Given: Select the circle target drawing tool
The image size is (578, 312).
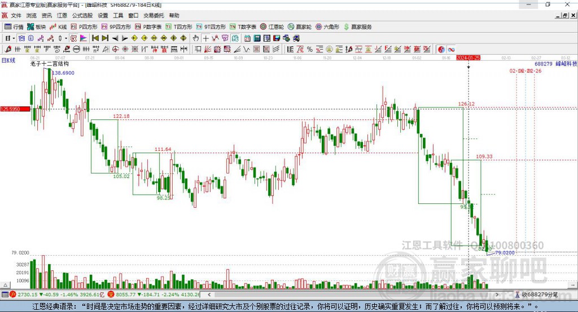Looking at the screenshot, I should (x=115, y=50).
